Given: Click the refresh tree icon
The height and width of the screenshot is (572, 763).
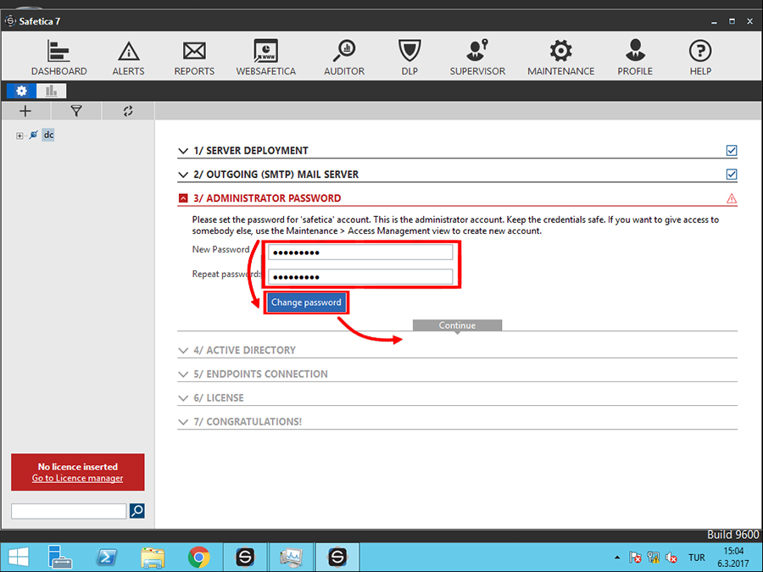Looking at the screenshot, I should pos(128,111).
